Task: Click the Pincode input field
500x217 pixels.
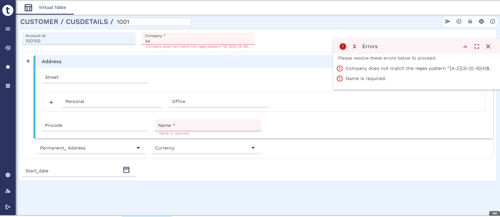Action: [95, 126]
